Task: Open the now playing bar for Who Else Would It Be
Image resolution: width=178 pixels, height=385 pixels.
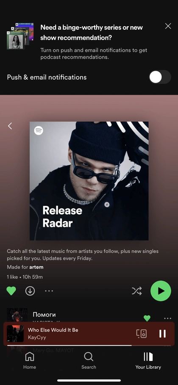Action: (x=89, y=334)
